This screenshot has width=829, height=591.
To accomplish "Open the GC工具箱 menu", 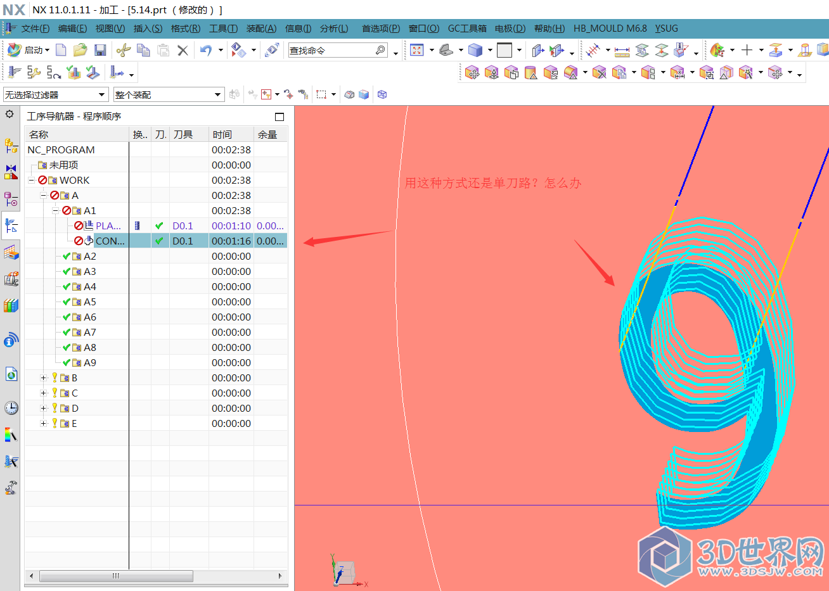I will pos(467,29).
